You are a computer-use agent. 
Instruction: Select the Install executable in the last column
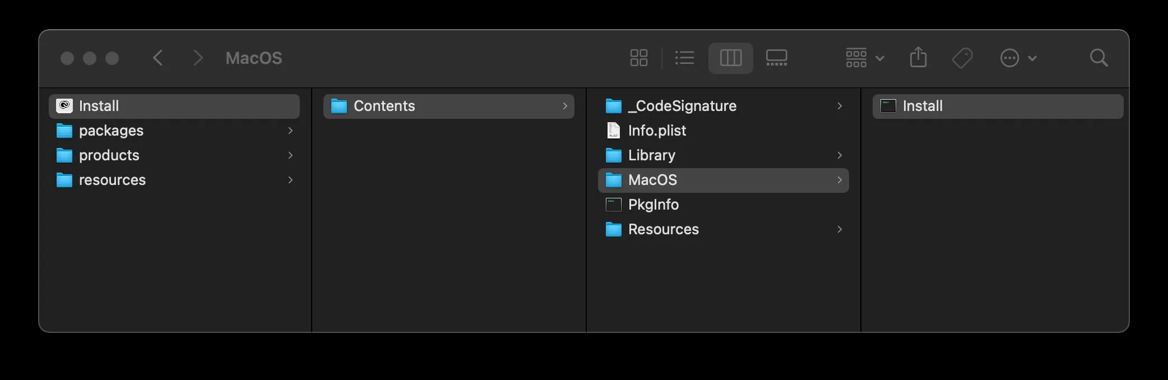click(923, 106)
